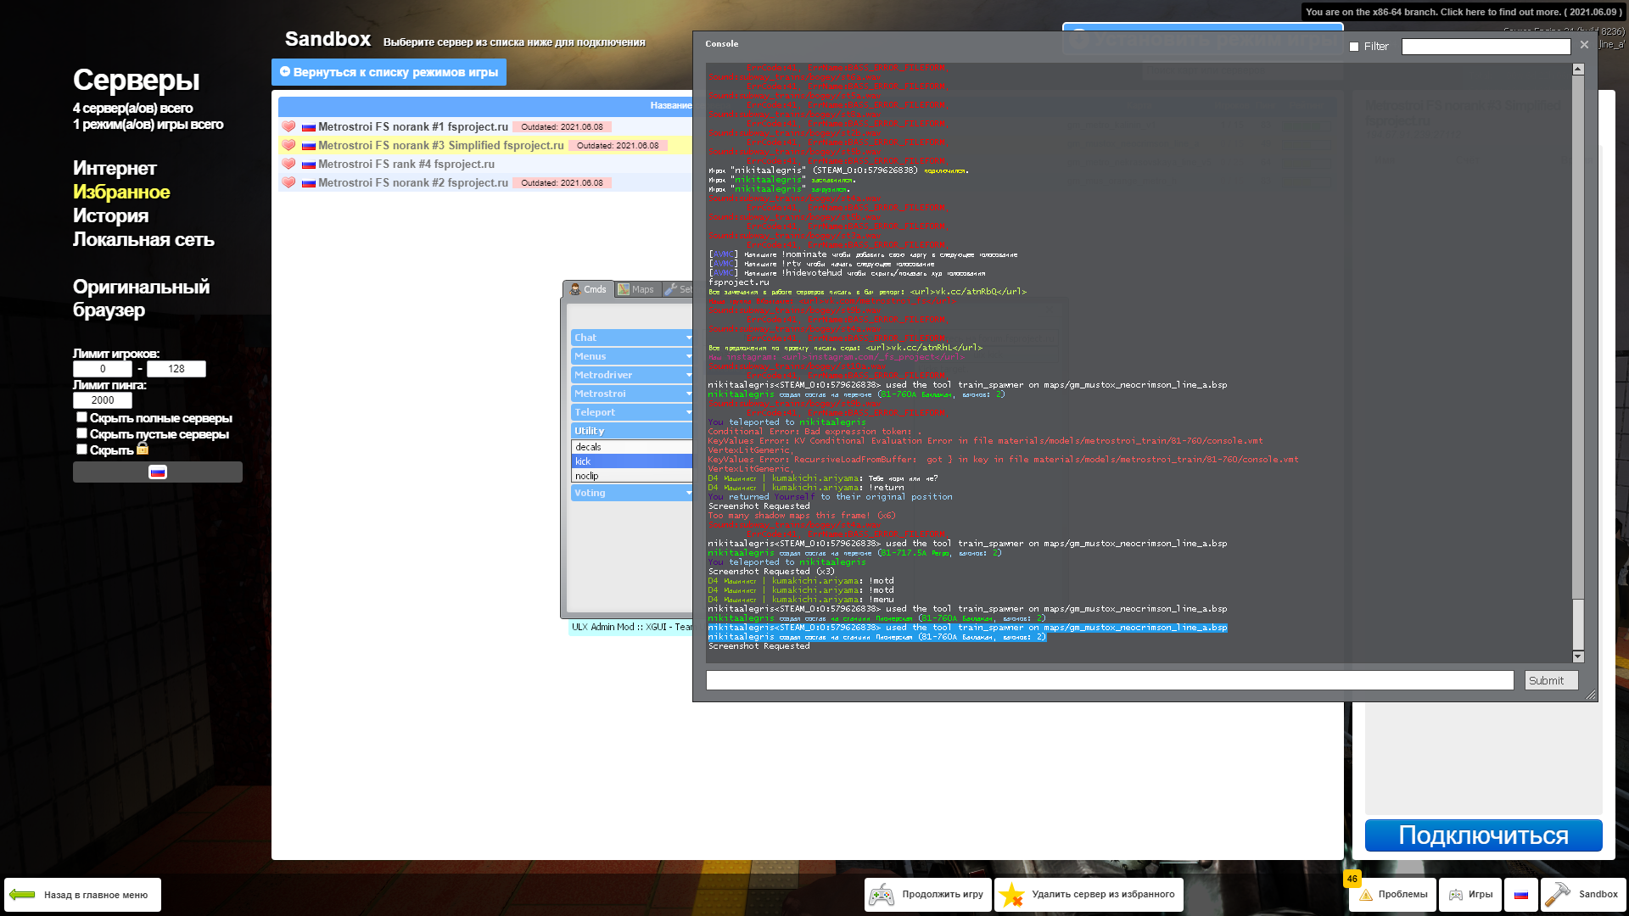Open the Проблемы warning button
Screen dimensions: 1629x916
[x=1392, y=895]
